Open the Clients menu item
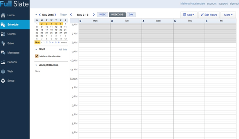The height and width of the screenshot is (139, 239). click(x=15, y=34)
